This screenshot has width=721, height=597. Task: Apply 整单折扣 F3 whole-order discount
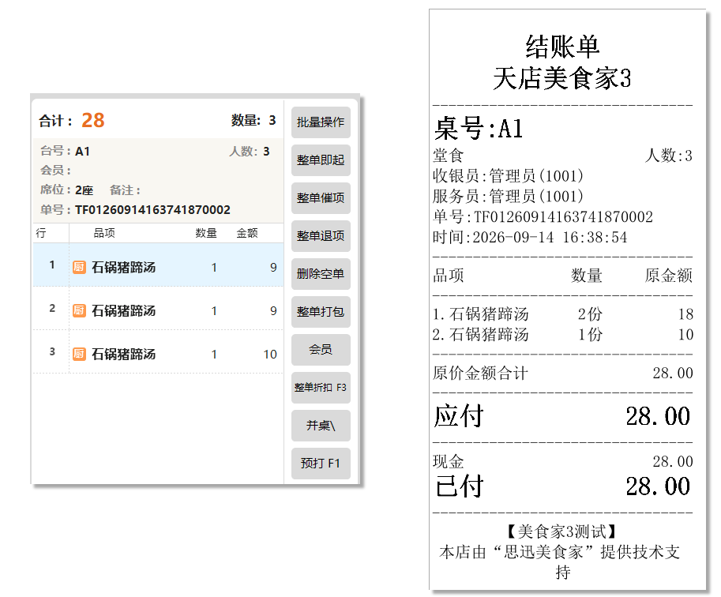pos(321,388)
